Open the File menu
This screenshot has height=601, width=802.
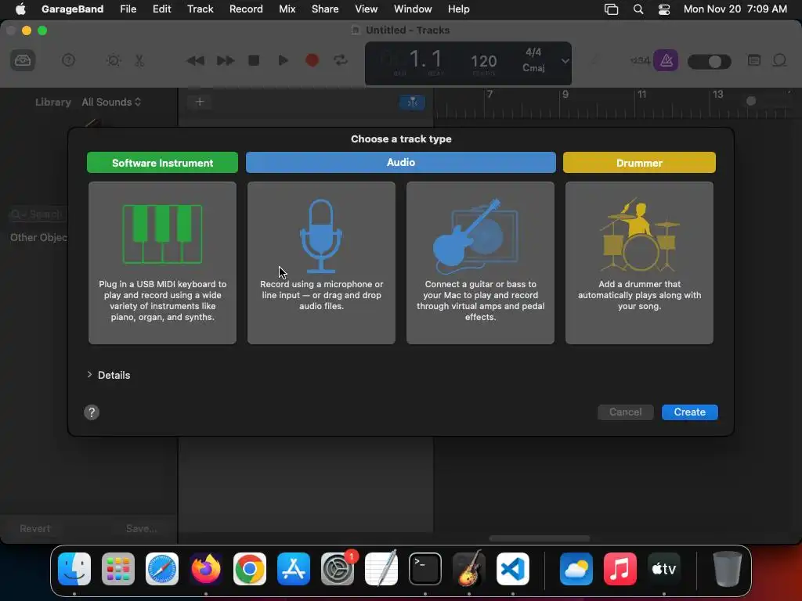pyautogui.click(x=128, y=9)
